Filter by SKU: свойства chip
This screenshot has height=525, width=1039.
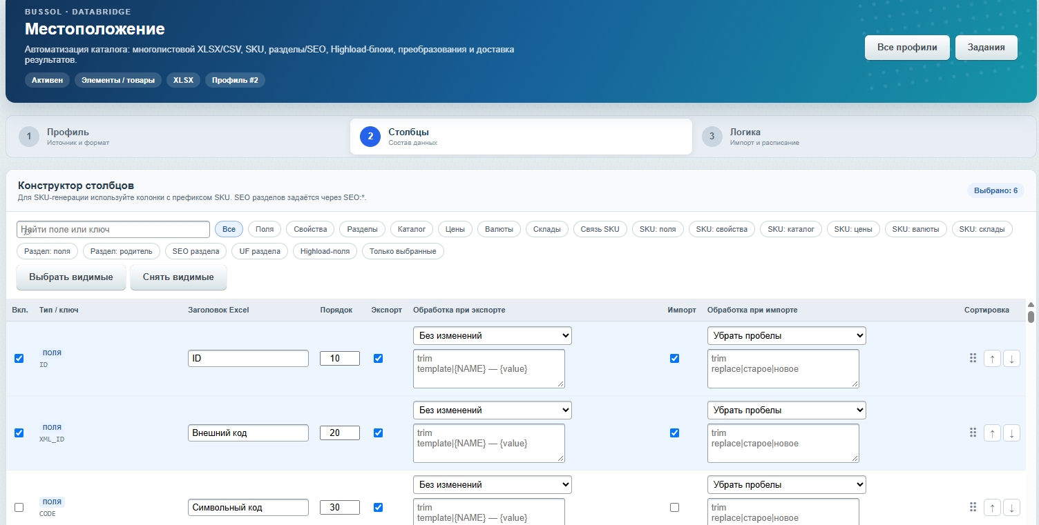[721, 229]
